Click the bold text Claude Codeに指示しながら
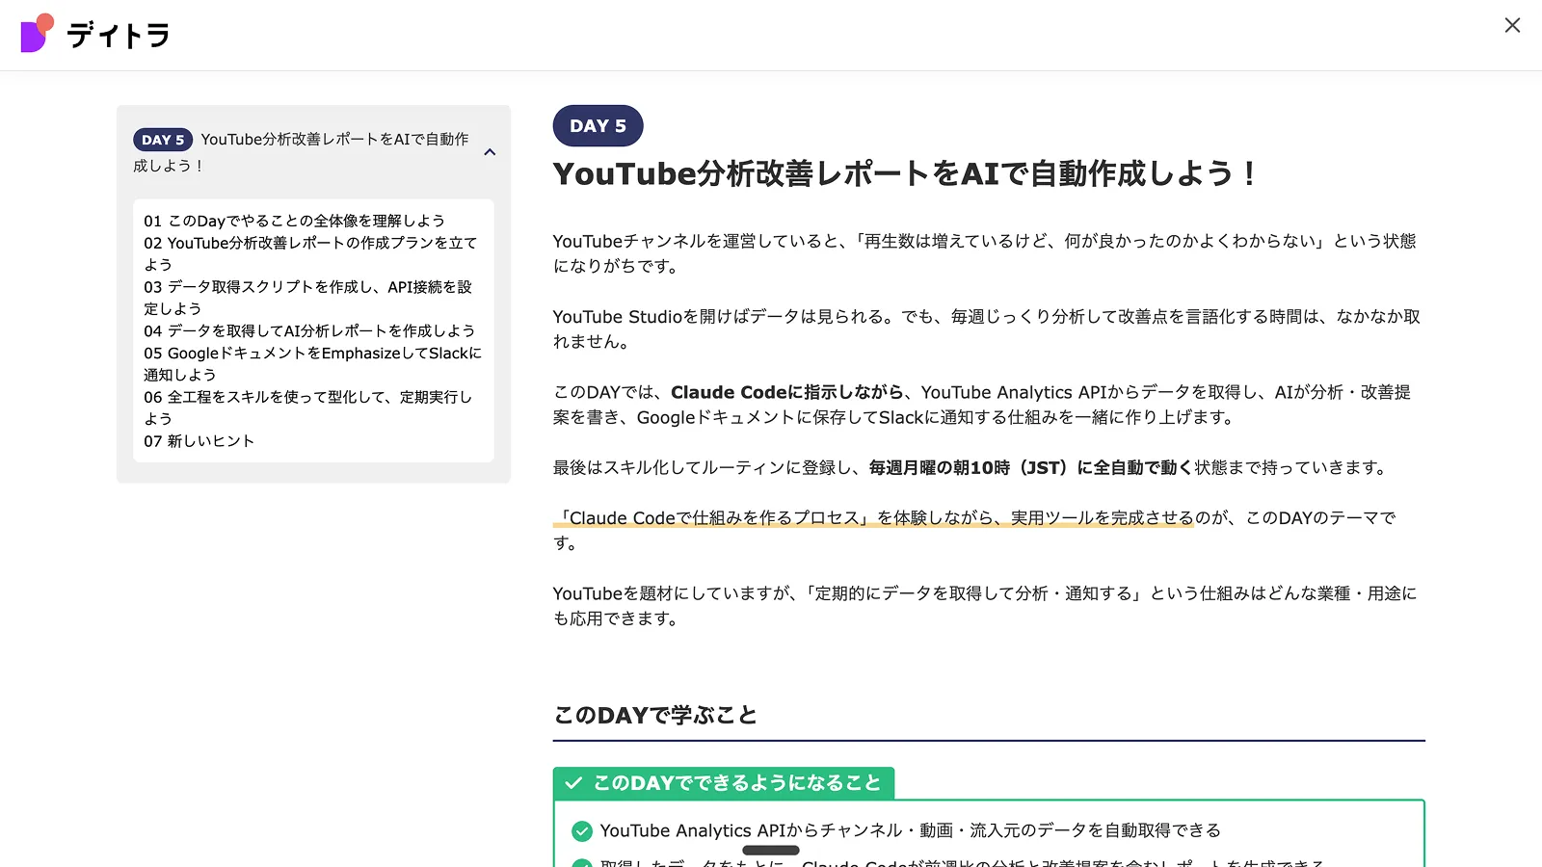Image resolution: width=1542 pixels, height=867 pixels. (x=787, y=392)
